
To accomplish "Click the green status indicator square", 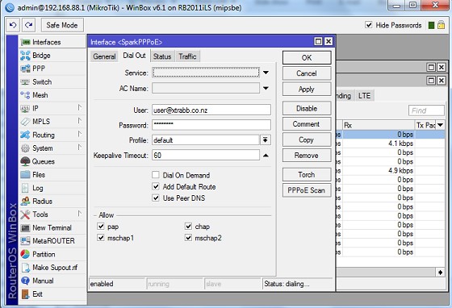I will coord(431,25).
